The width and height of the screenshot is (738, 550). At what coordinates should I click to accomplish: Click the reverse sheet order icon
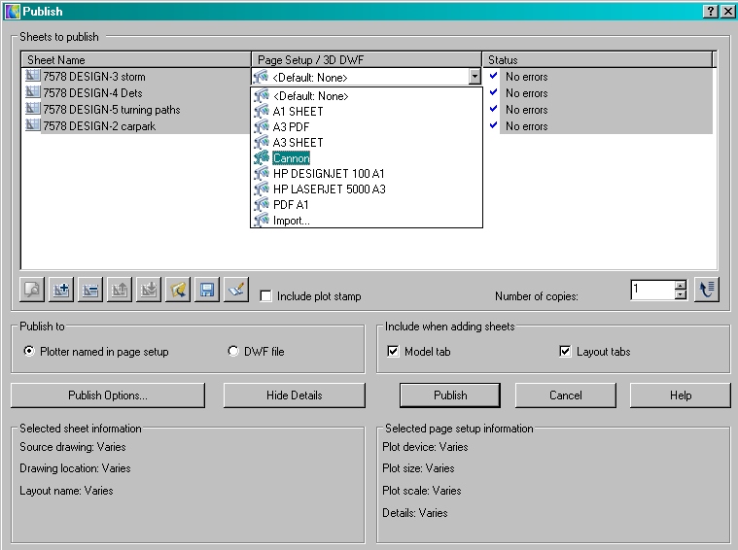(706, 290)
